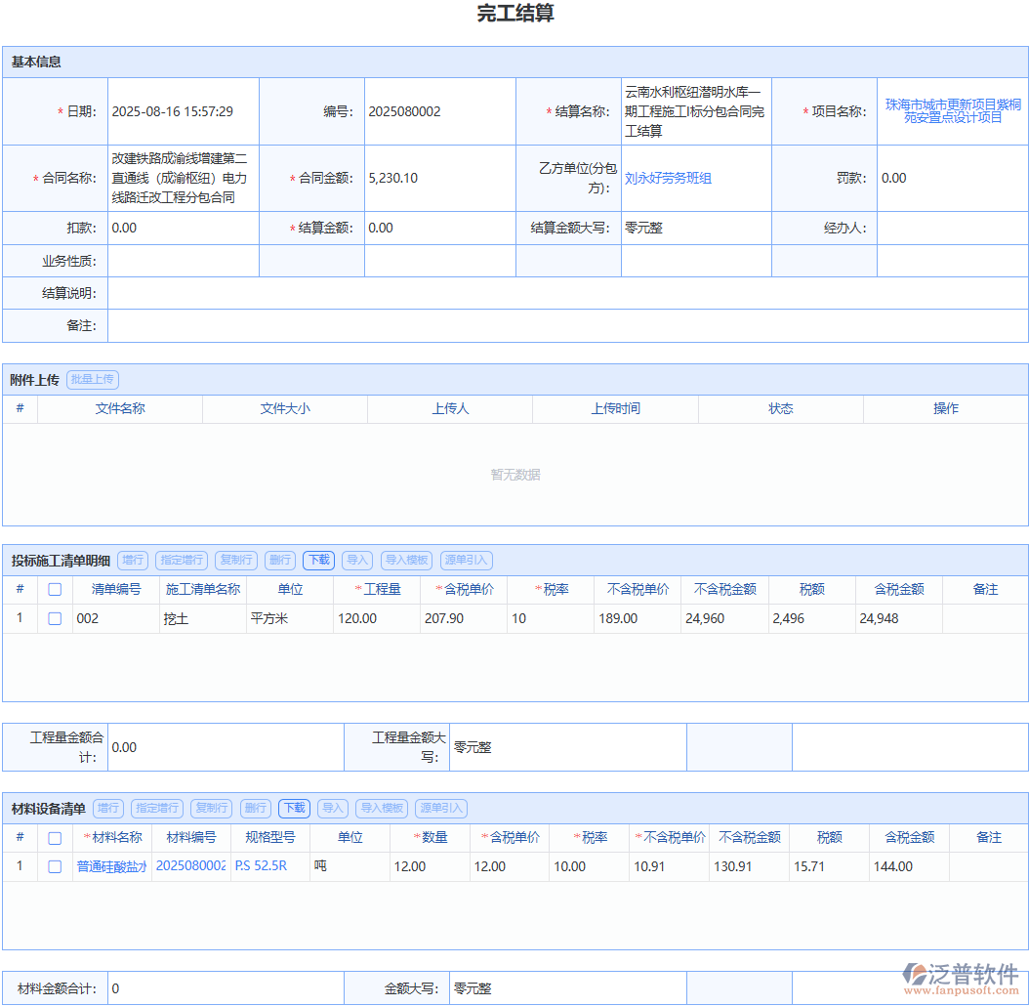
Task: Open the 珠海市城市更新项目紫桐苑安置点设计项目 link
Action: pos(952,110)
